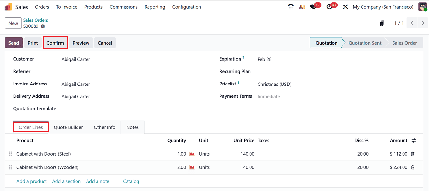Click the Add a section link
The height and width of the screenshot is (191, 429).
click(x=66, y=181)
